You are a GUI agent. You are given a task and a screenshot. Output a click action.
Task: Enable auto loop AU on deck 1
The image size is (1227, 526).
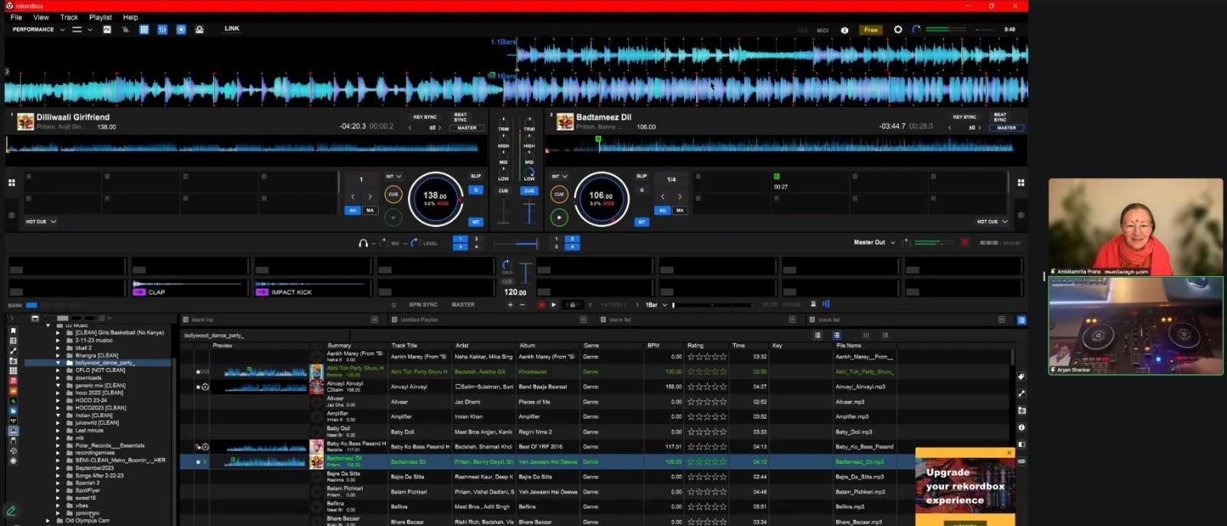[353, 210]
